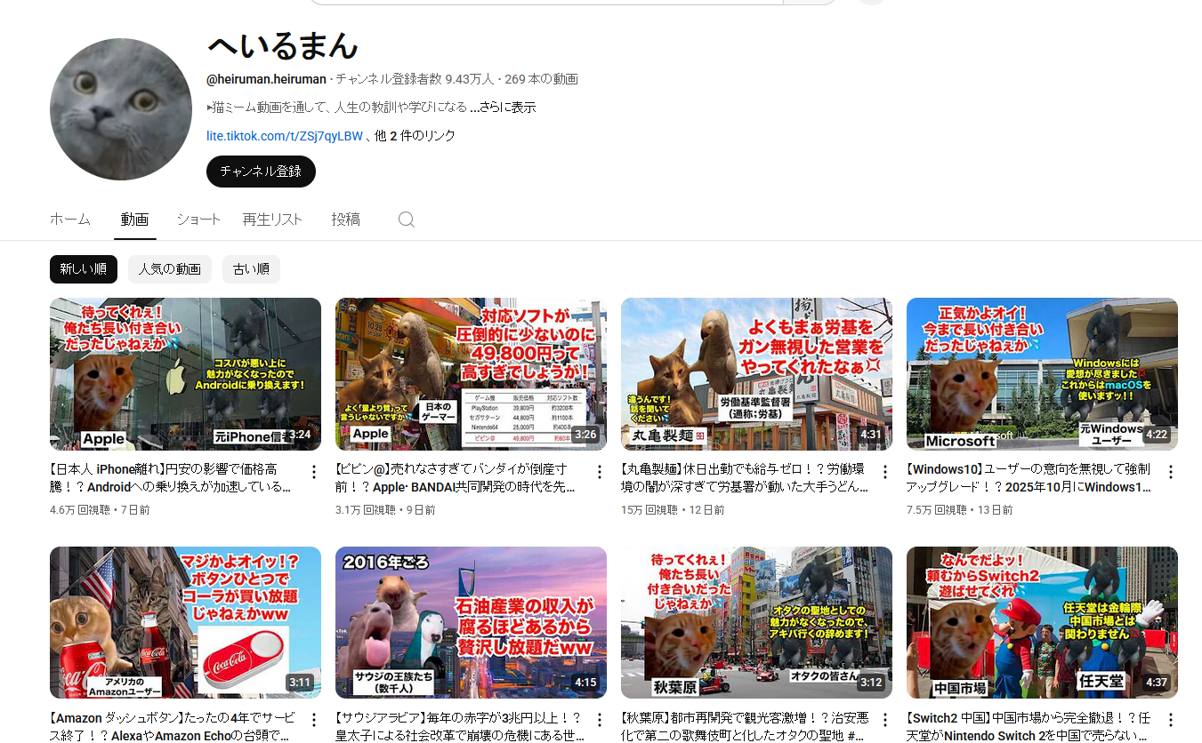Open more options for the Windows10 video
The image size is (1202, 743).
click(1170, 472)
